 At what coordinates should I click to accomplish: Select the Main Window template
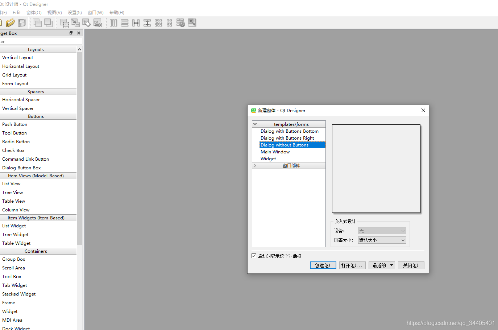click(275, 152)
